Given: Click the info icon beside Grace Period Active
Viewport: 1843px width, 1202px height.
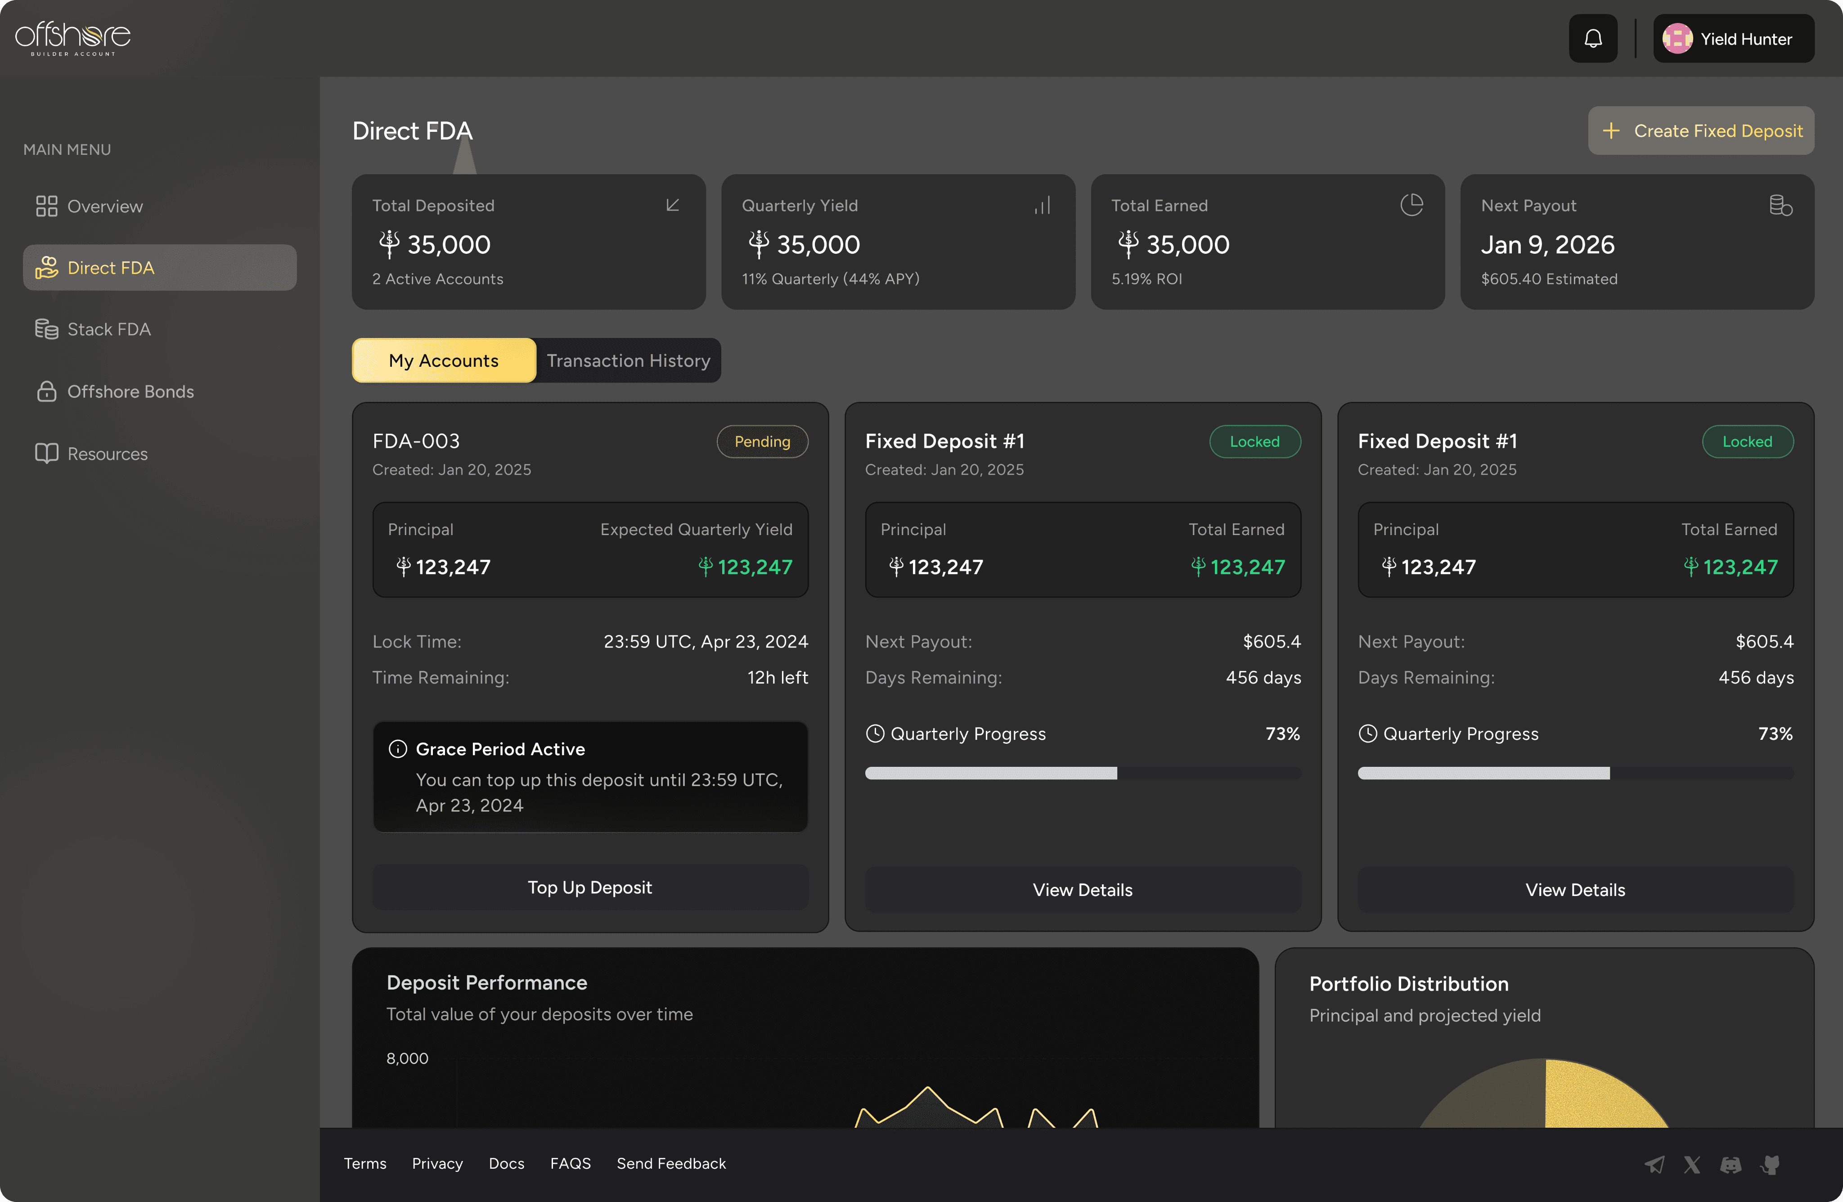Looking at the screenshot, I should 398,749.
